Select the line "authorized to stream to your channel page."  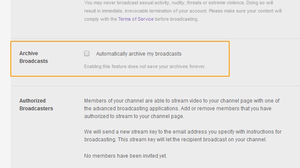pos(134,116)
